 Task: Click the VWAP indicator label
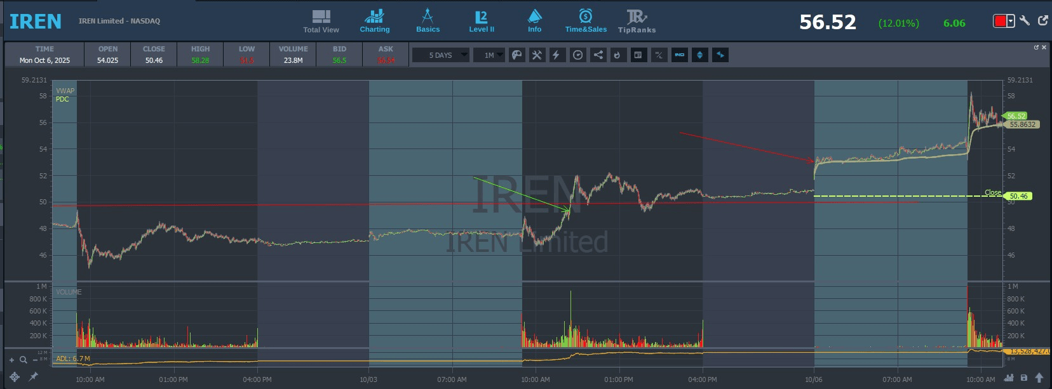click(x=65, y=91)
